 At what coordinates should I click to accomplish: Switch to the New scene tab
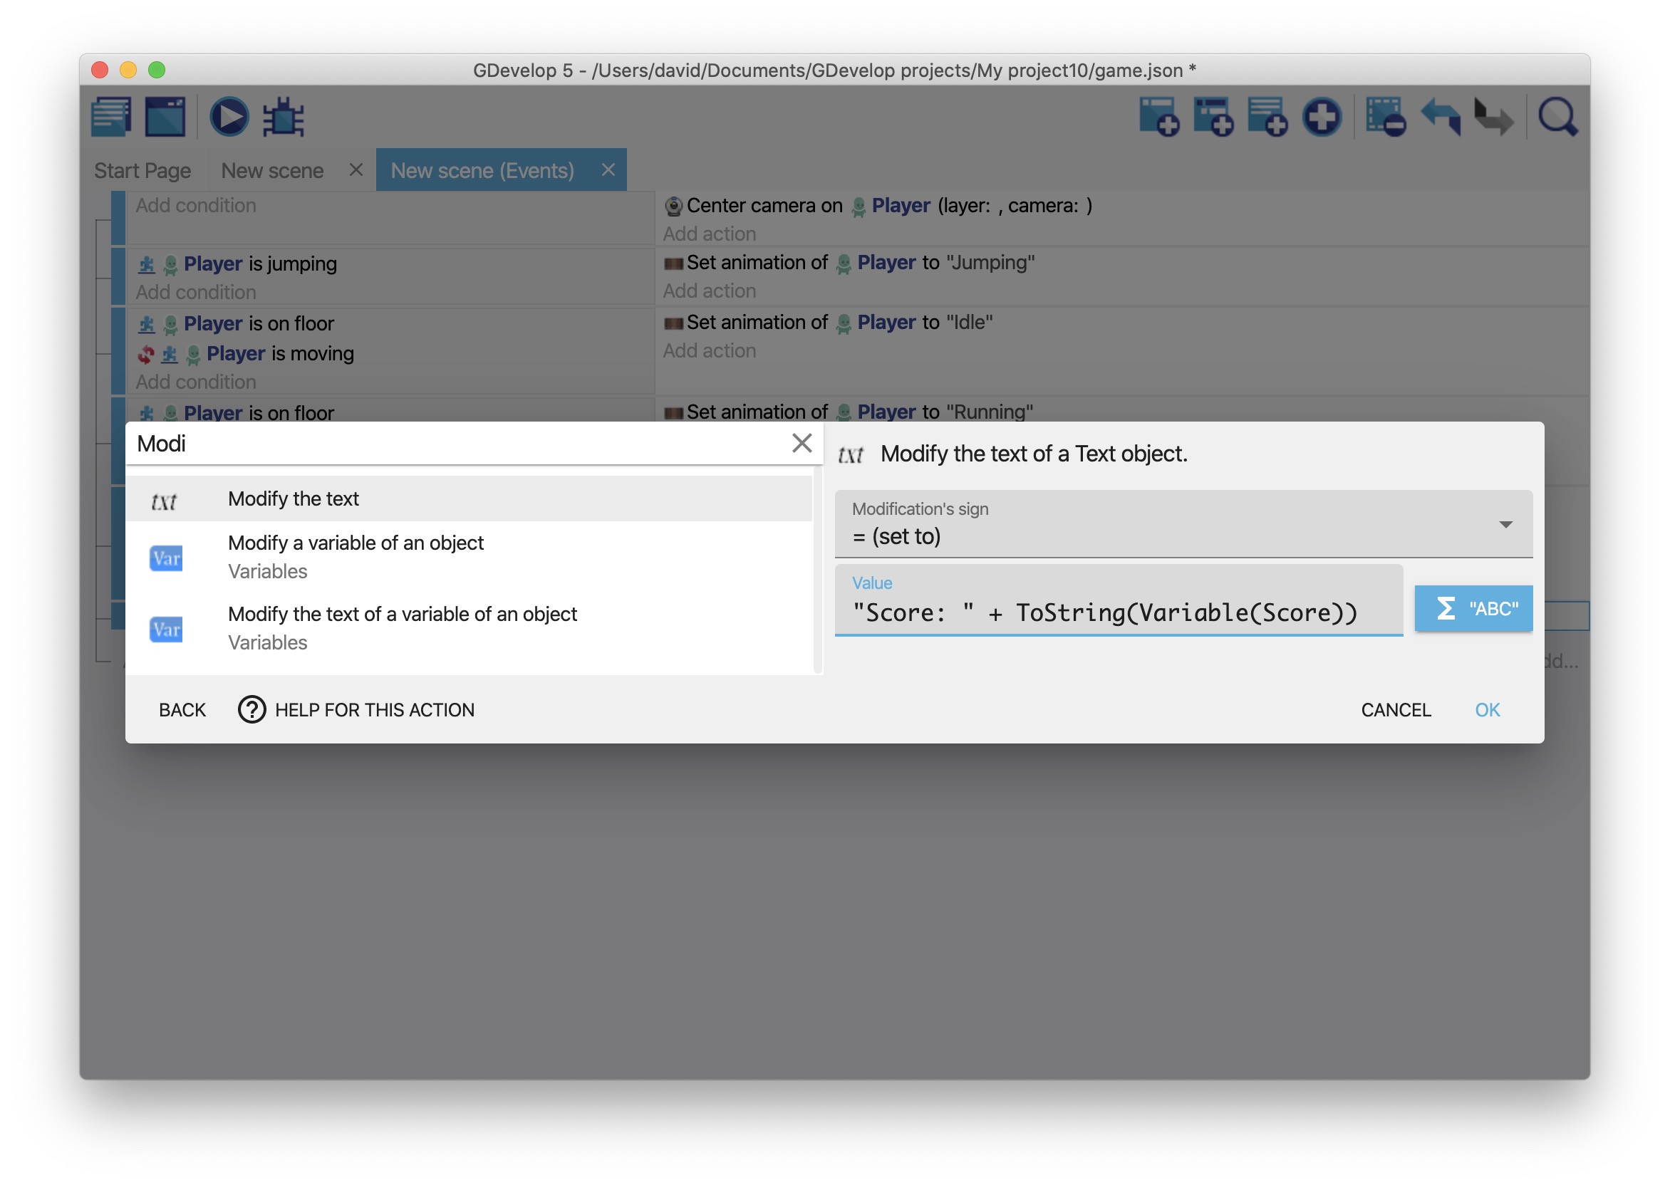272,170
